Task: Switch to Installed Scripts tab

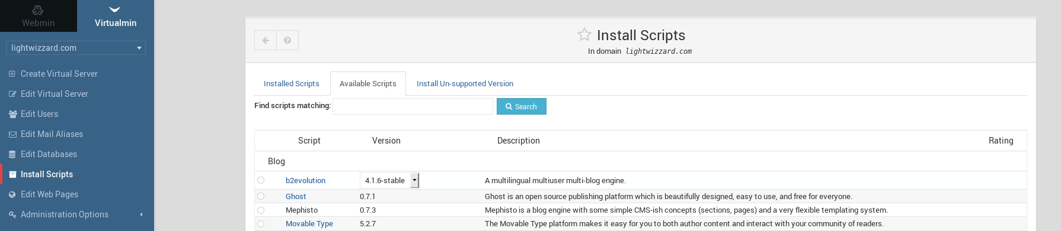Action: pos(292,84)
